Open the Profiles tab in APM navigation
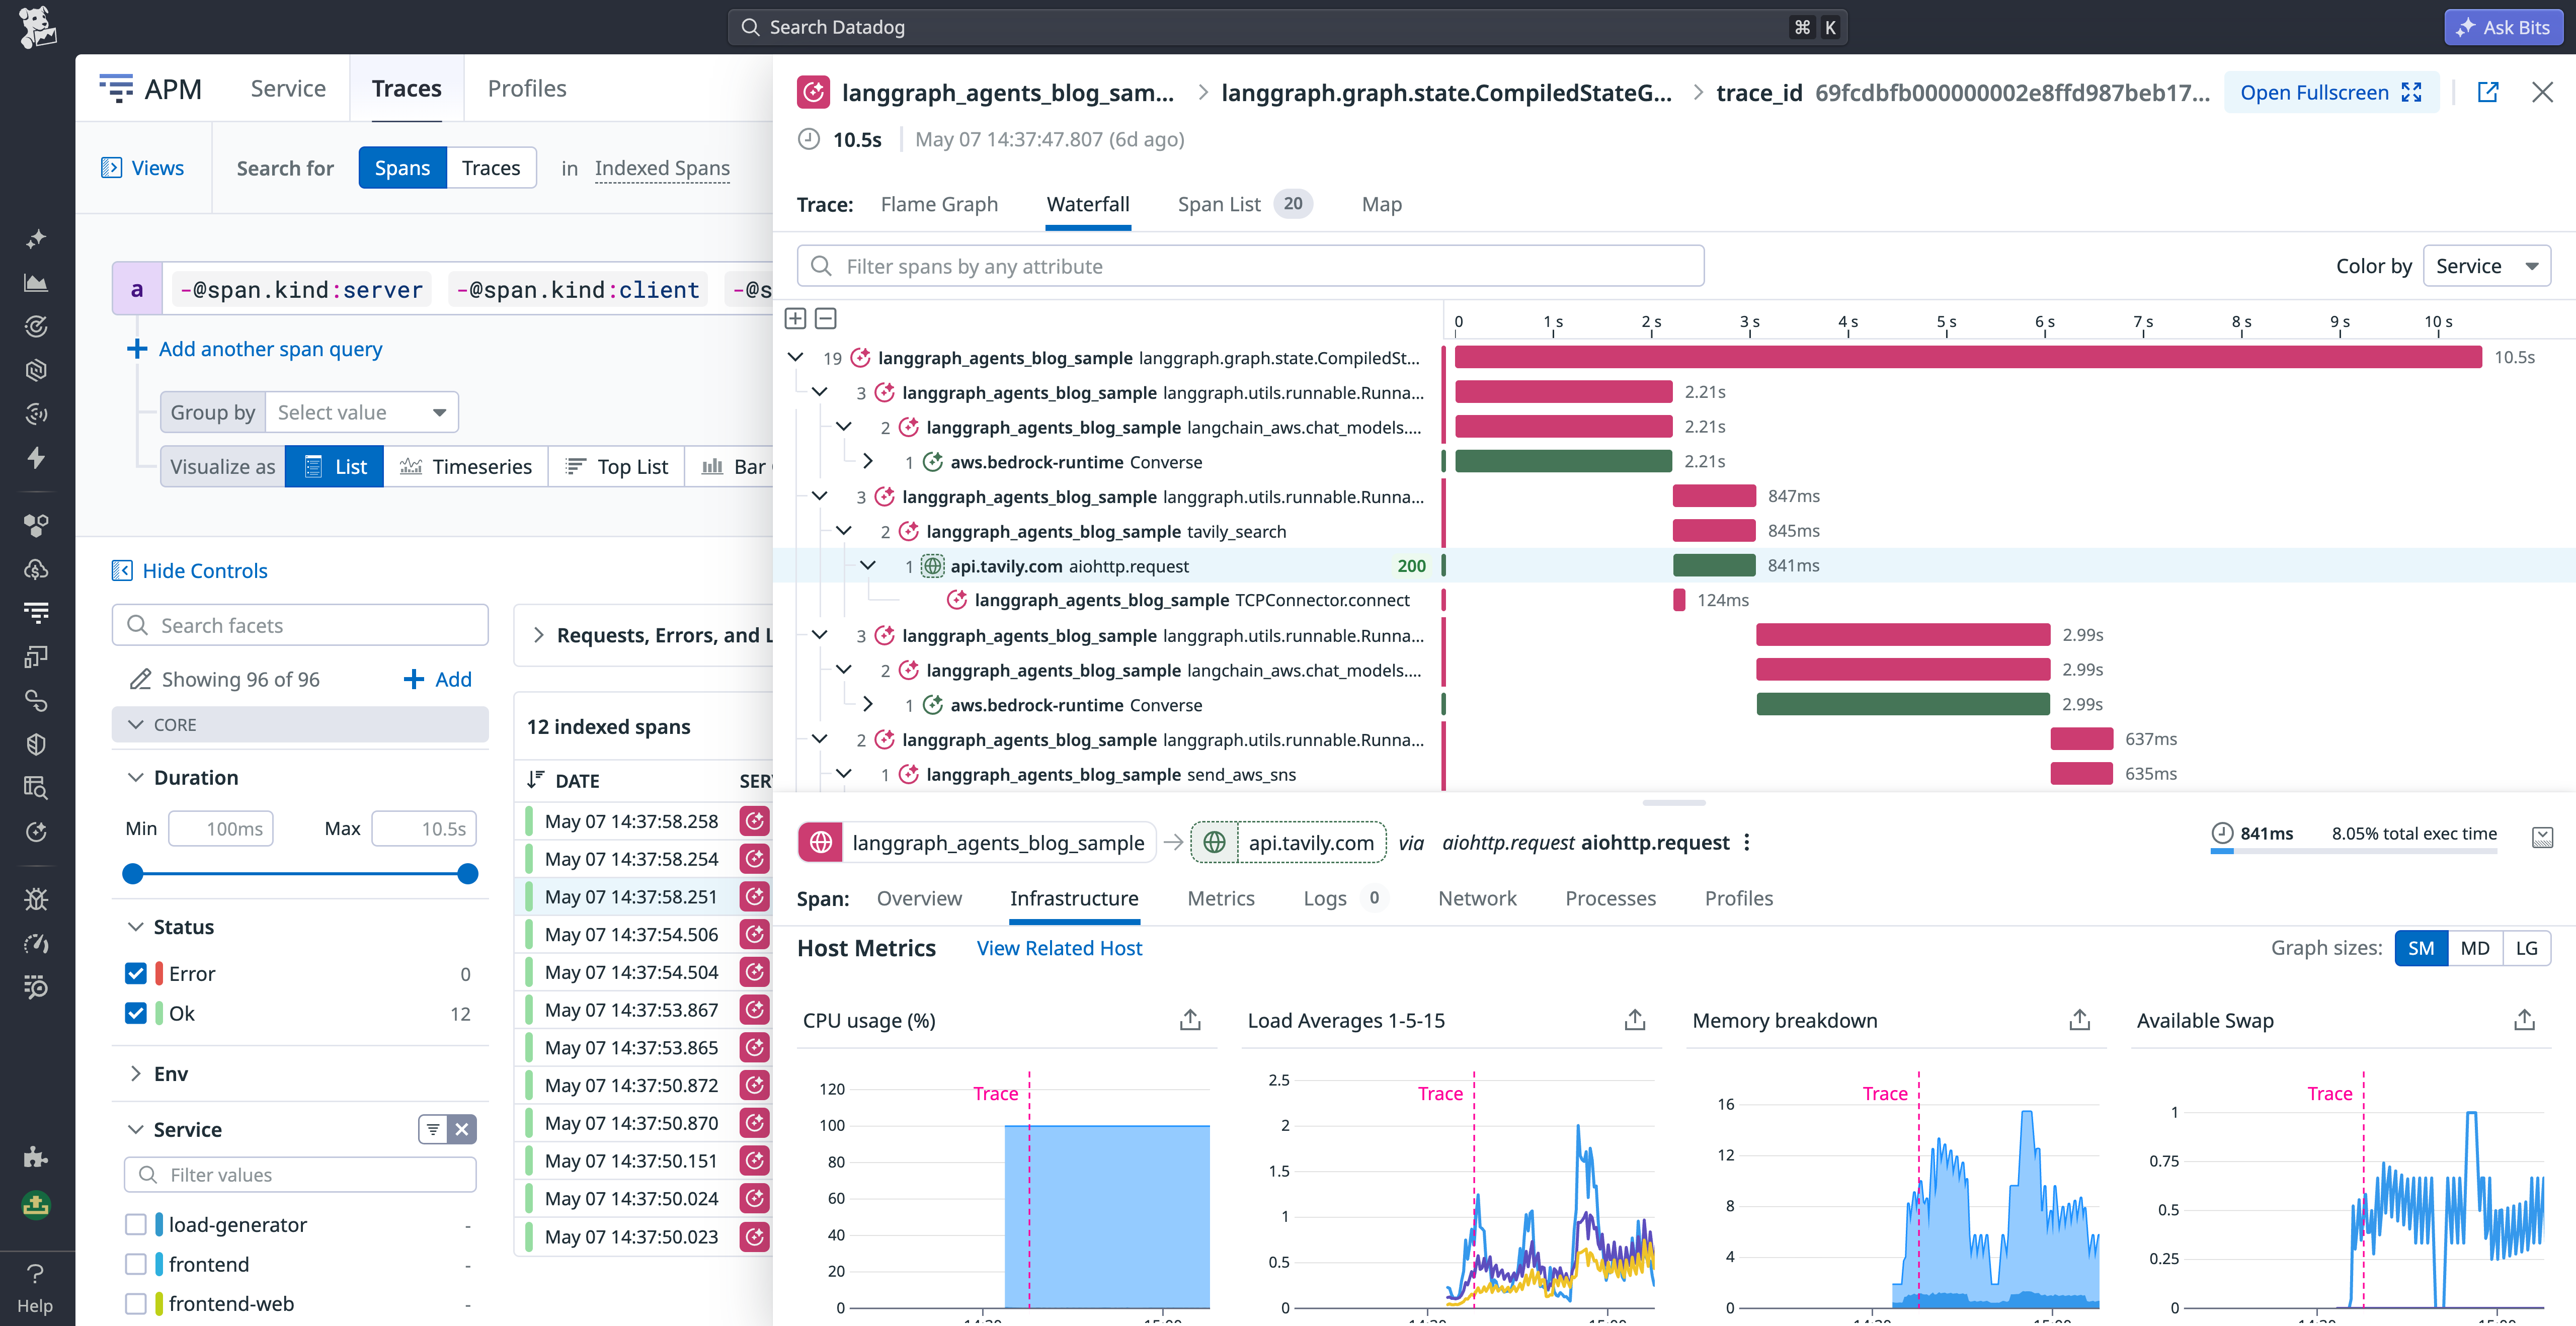The width and height of the screenshot is (2576, 1326). coord(526,88)
